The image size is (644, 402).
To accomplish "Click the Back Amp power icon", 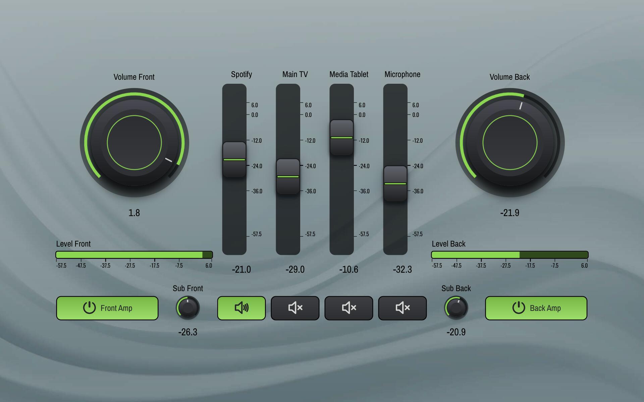I will tap(518, 308).
